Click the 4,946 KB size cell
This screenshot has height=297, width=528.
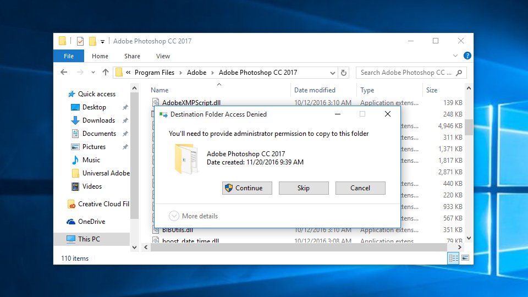tap(450, 125)
